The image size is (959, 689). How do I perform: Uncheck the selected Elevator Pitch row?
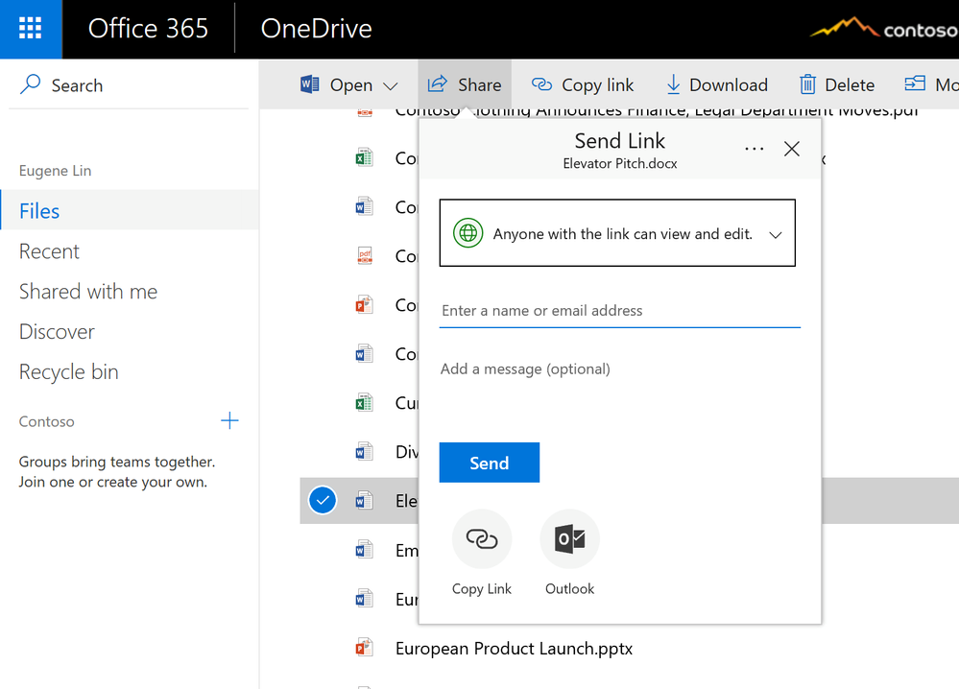323,501
